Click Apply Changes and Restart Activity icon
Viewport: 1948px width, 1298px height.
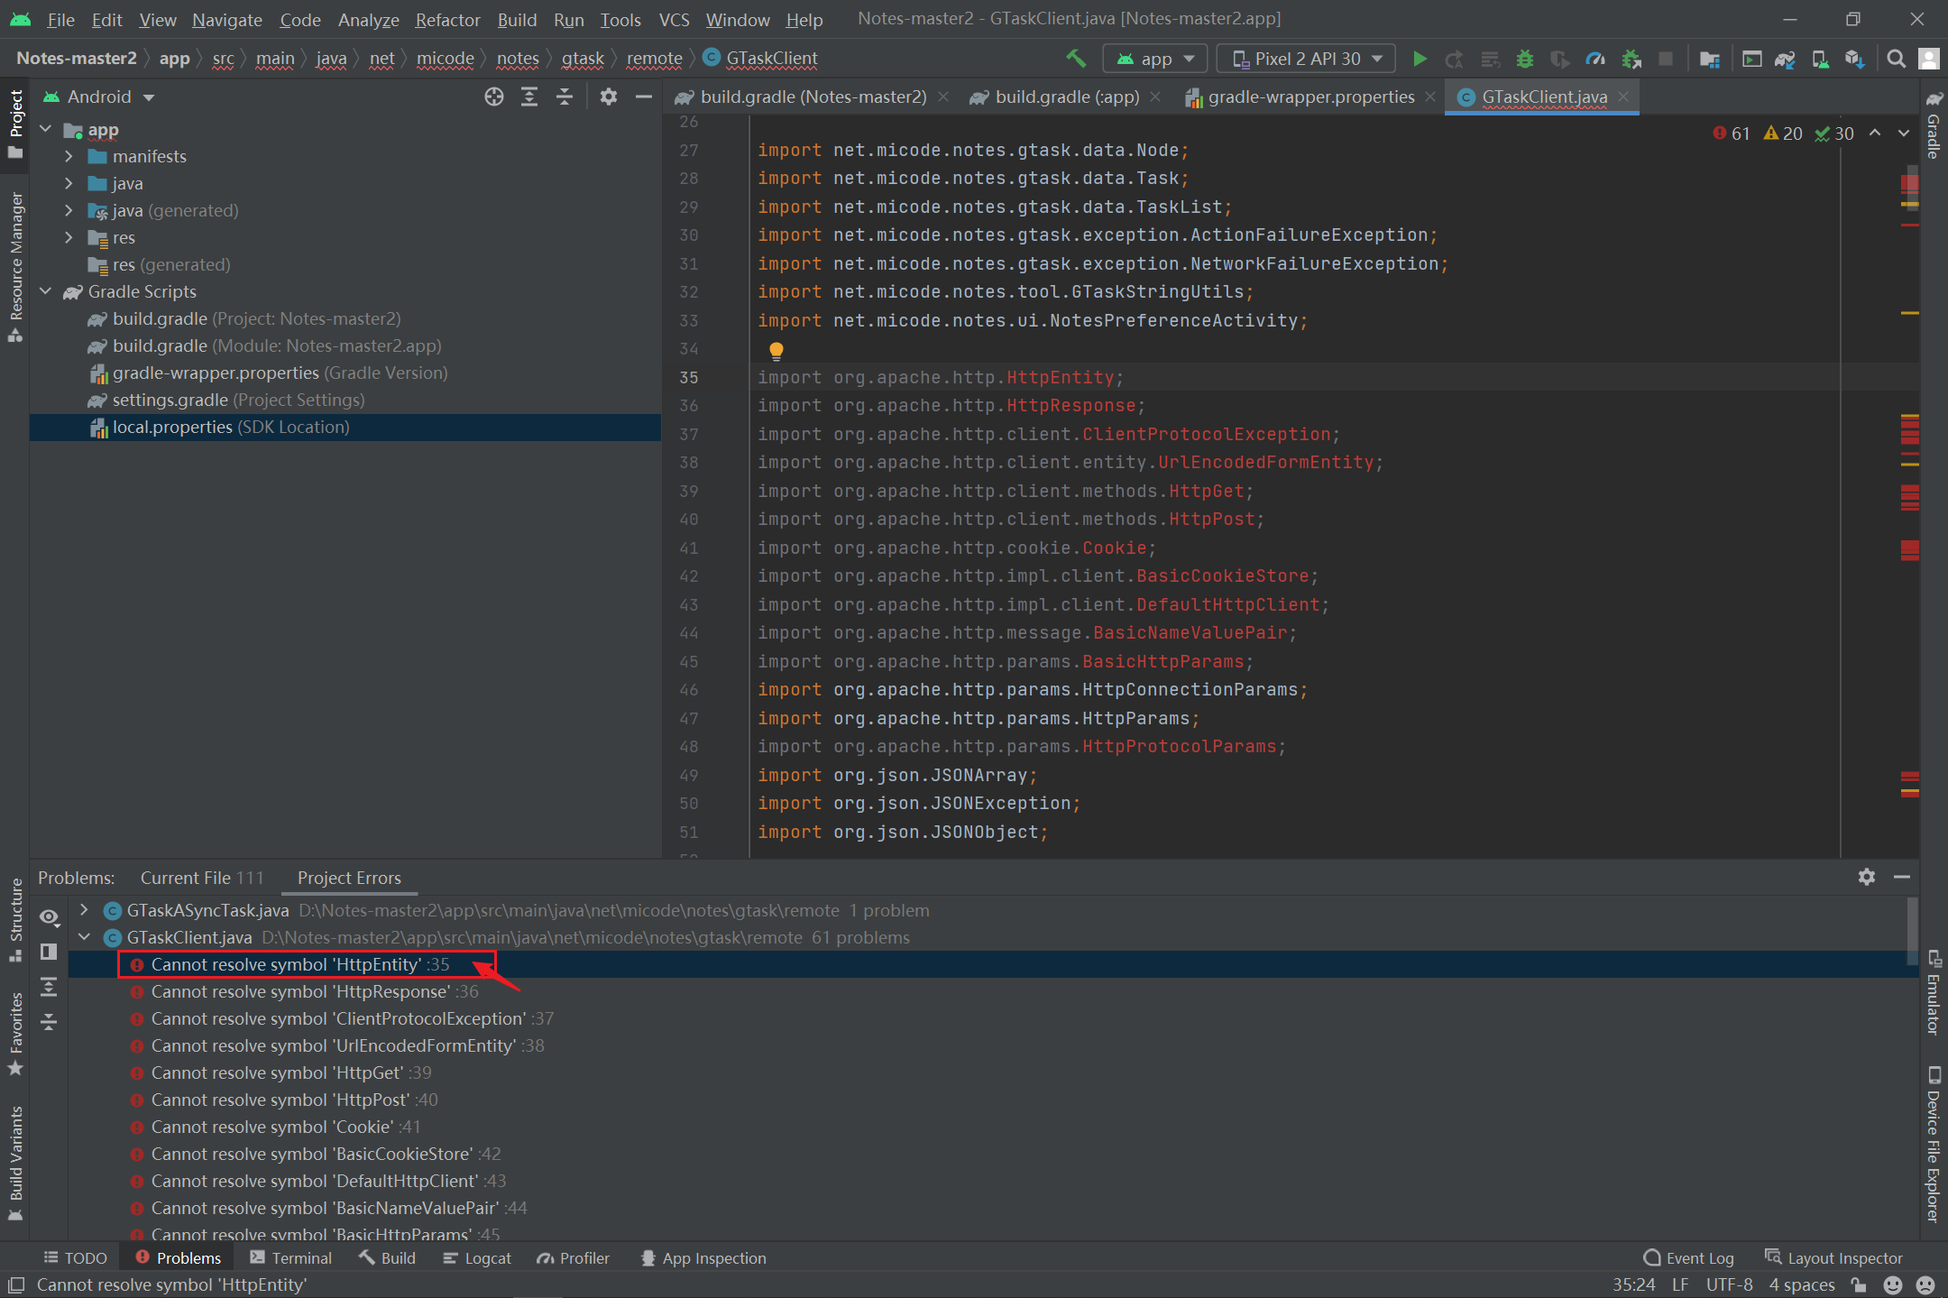tap(1455, 59)
